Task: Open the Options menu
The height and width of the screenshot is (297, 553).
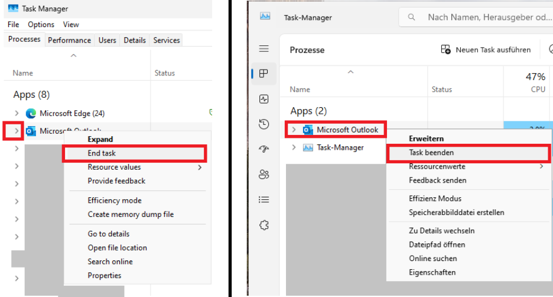Action: [x=41, y=25]
